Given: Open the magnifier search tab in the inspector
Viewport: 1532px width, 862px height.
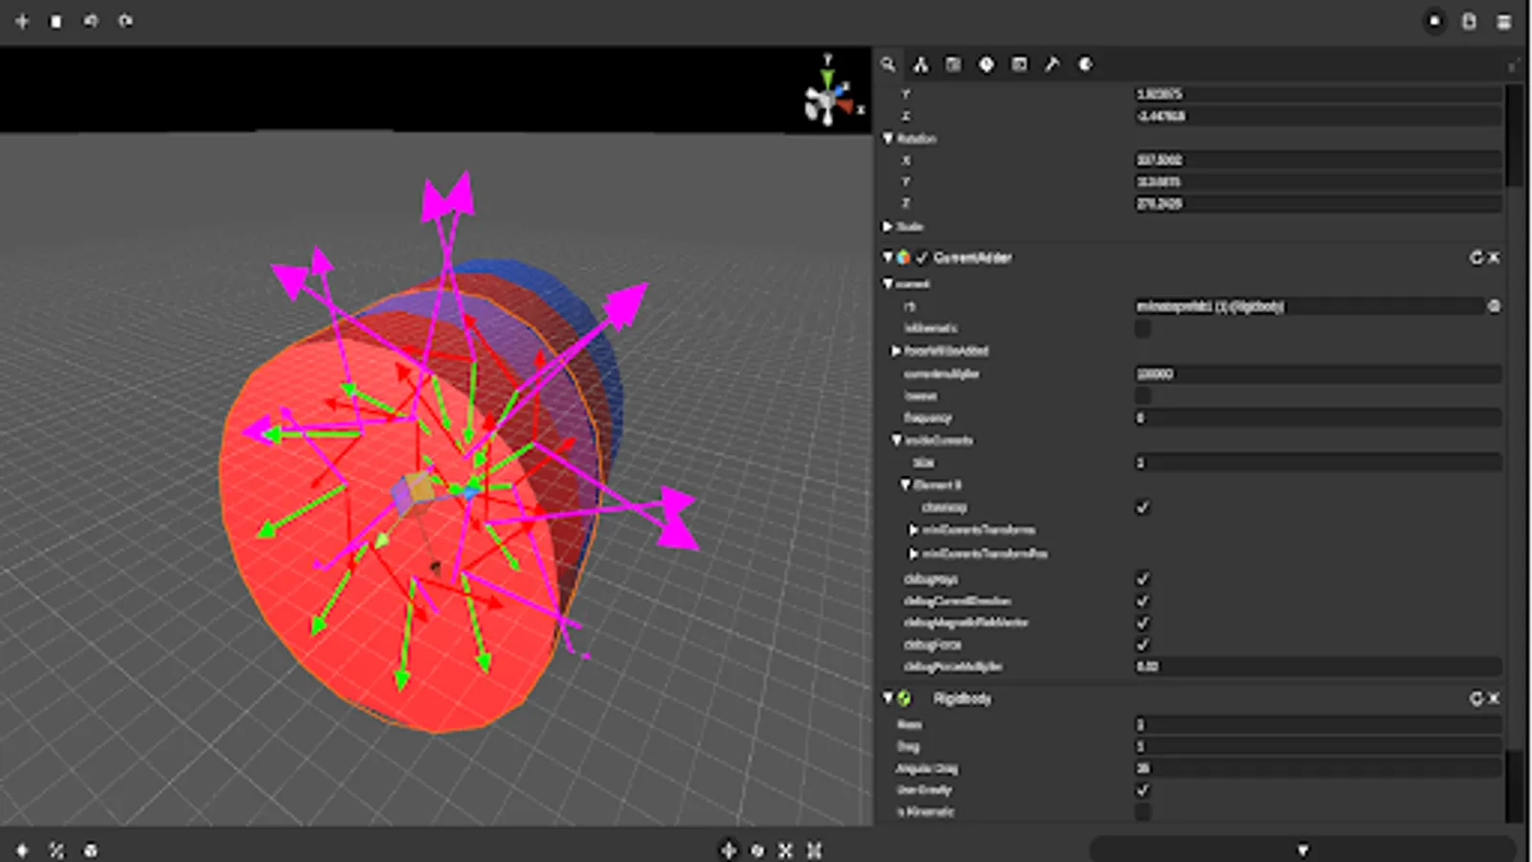Looking at the screenshot, I should [x=889, y=64].
